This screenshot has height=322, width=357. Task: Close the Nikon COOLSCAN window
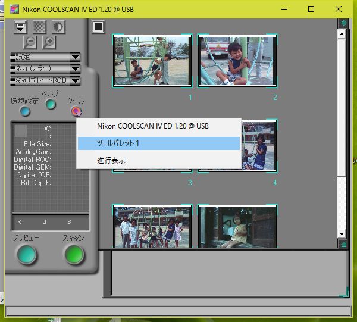[339, 9]
